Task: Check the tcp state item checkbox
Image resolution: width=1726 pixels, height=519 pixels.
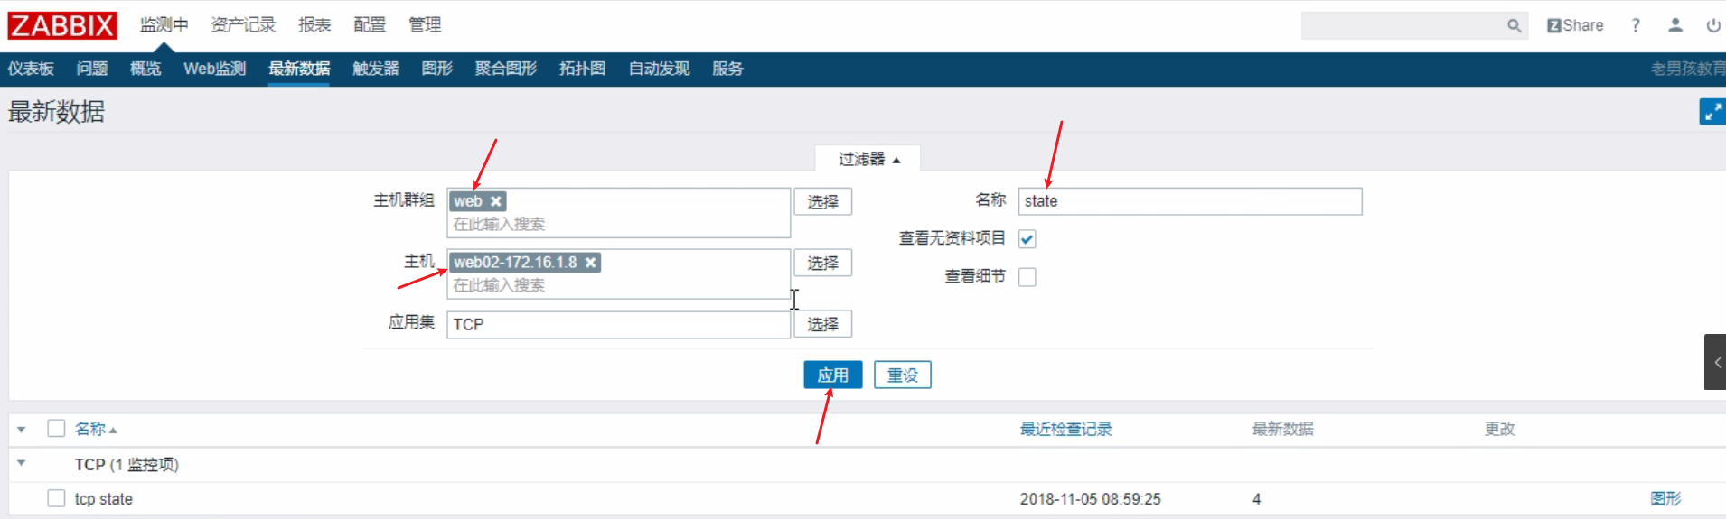Action: [56, 498]
